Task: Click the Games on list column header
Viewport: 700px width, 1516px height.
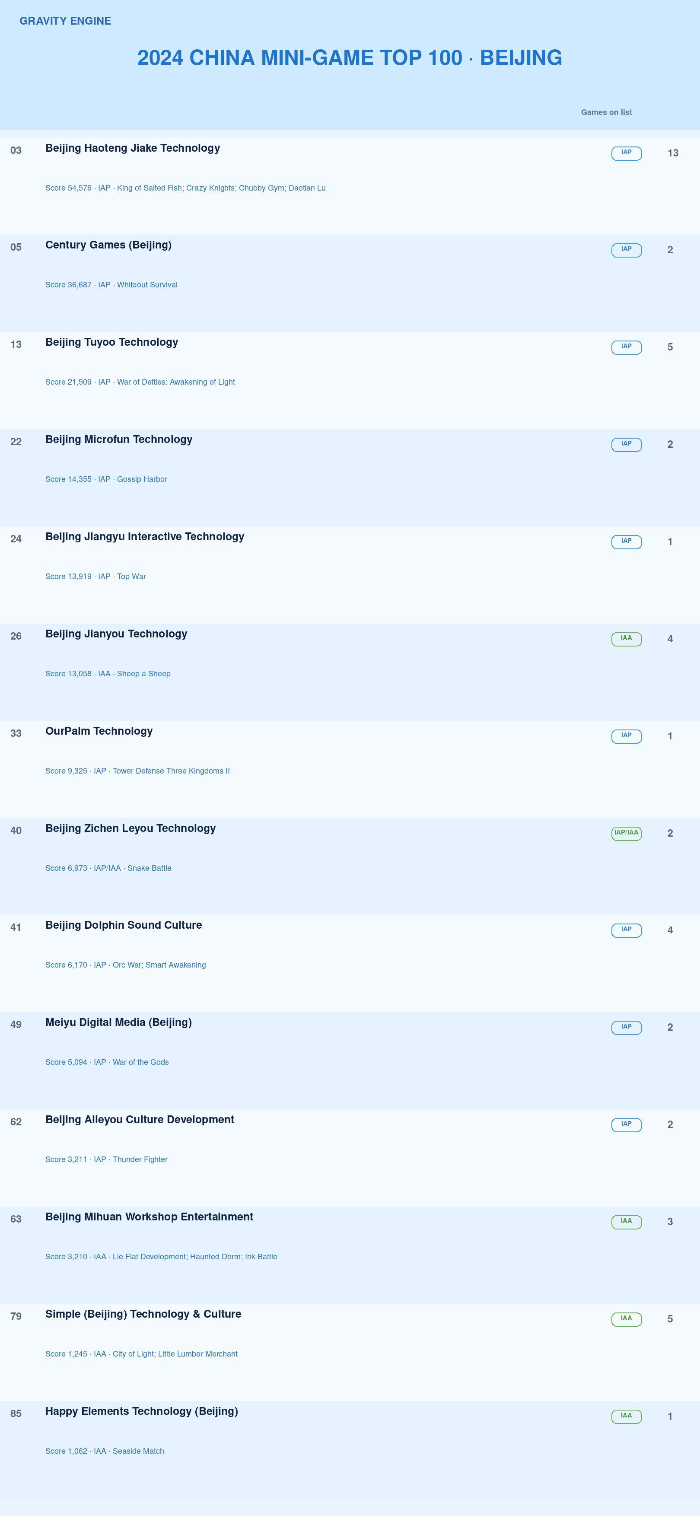Action: point(607,112)
